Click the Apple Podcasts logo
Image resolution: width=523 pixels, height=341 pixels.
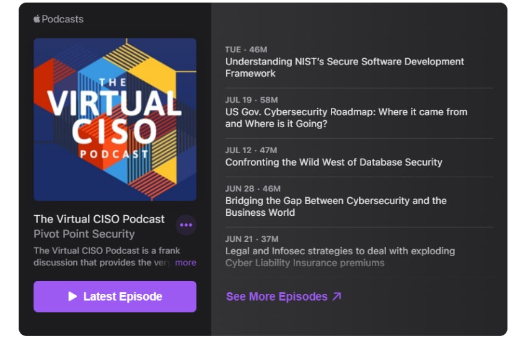coord(59,19)
